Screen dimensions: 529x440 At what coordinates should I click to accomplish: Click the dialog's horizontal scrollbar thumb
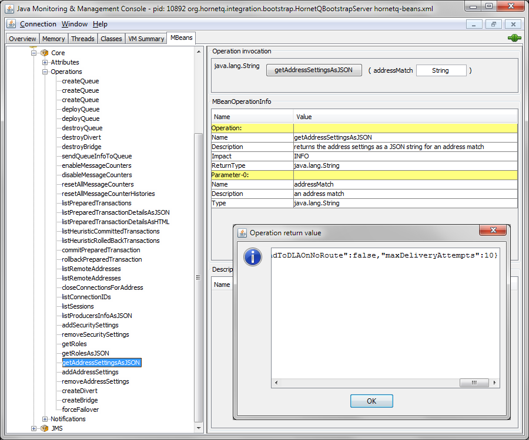474,383
